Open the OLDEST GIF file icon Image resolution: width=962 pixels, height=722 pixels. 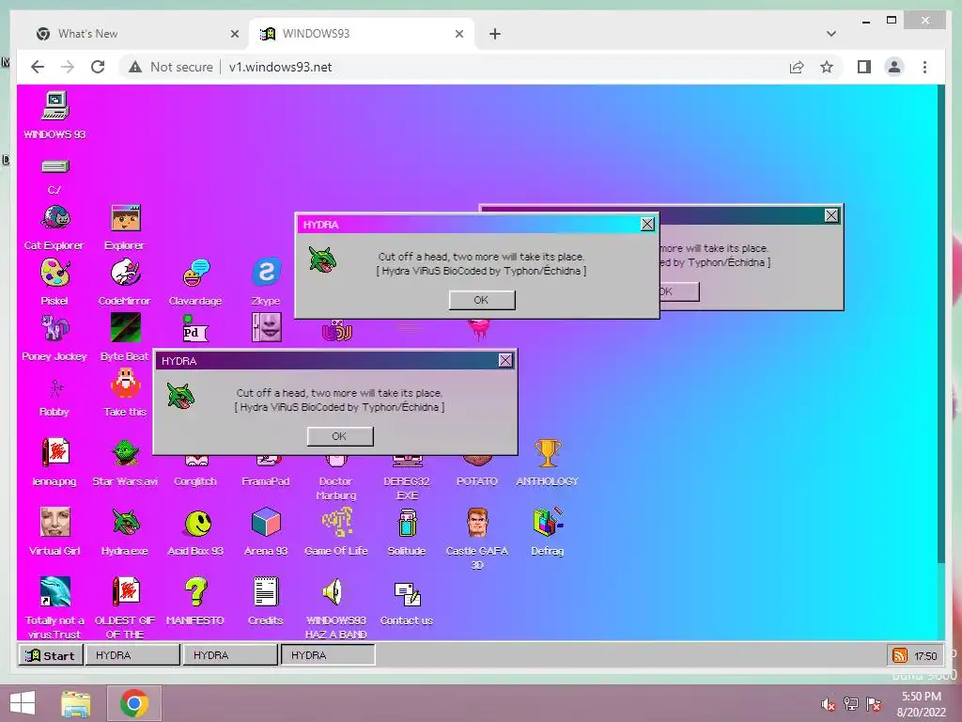click(125, 592)
